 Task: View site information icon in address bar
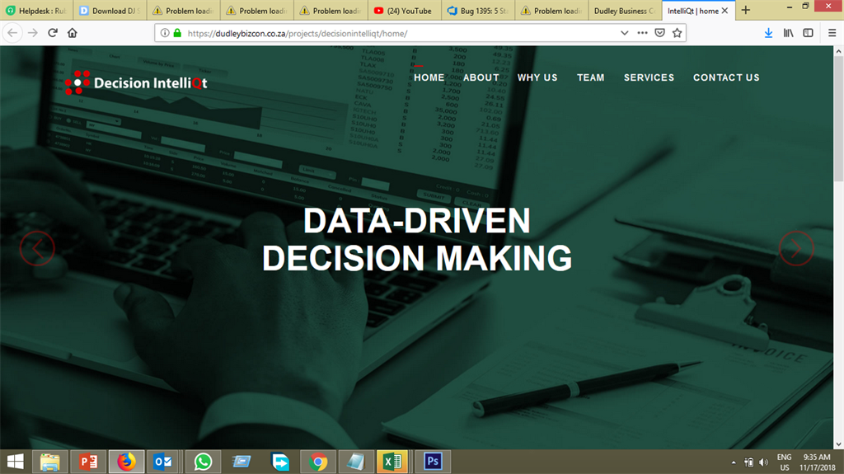165,33
